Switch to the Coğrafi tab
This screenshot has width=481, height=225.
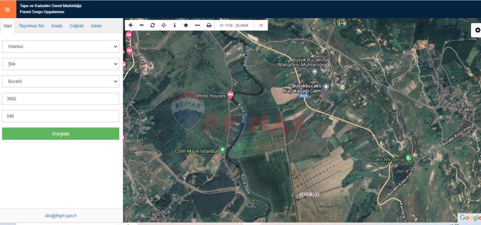tap(77, 26)
